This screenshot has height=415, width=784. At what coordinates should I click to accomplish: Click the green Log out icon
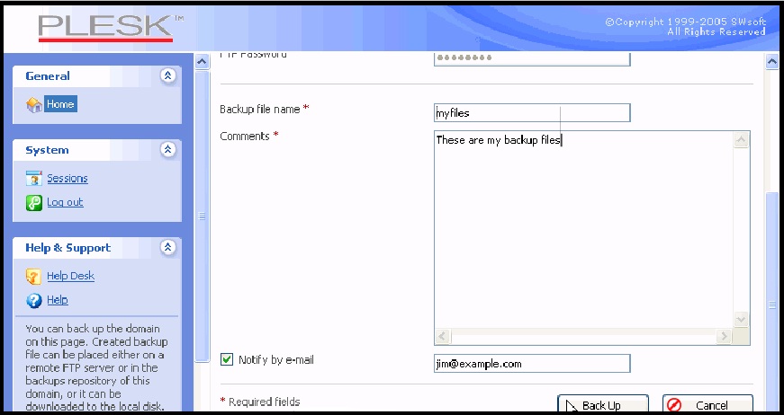pos(34,202)
